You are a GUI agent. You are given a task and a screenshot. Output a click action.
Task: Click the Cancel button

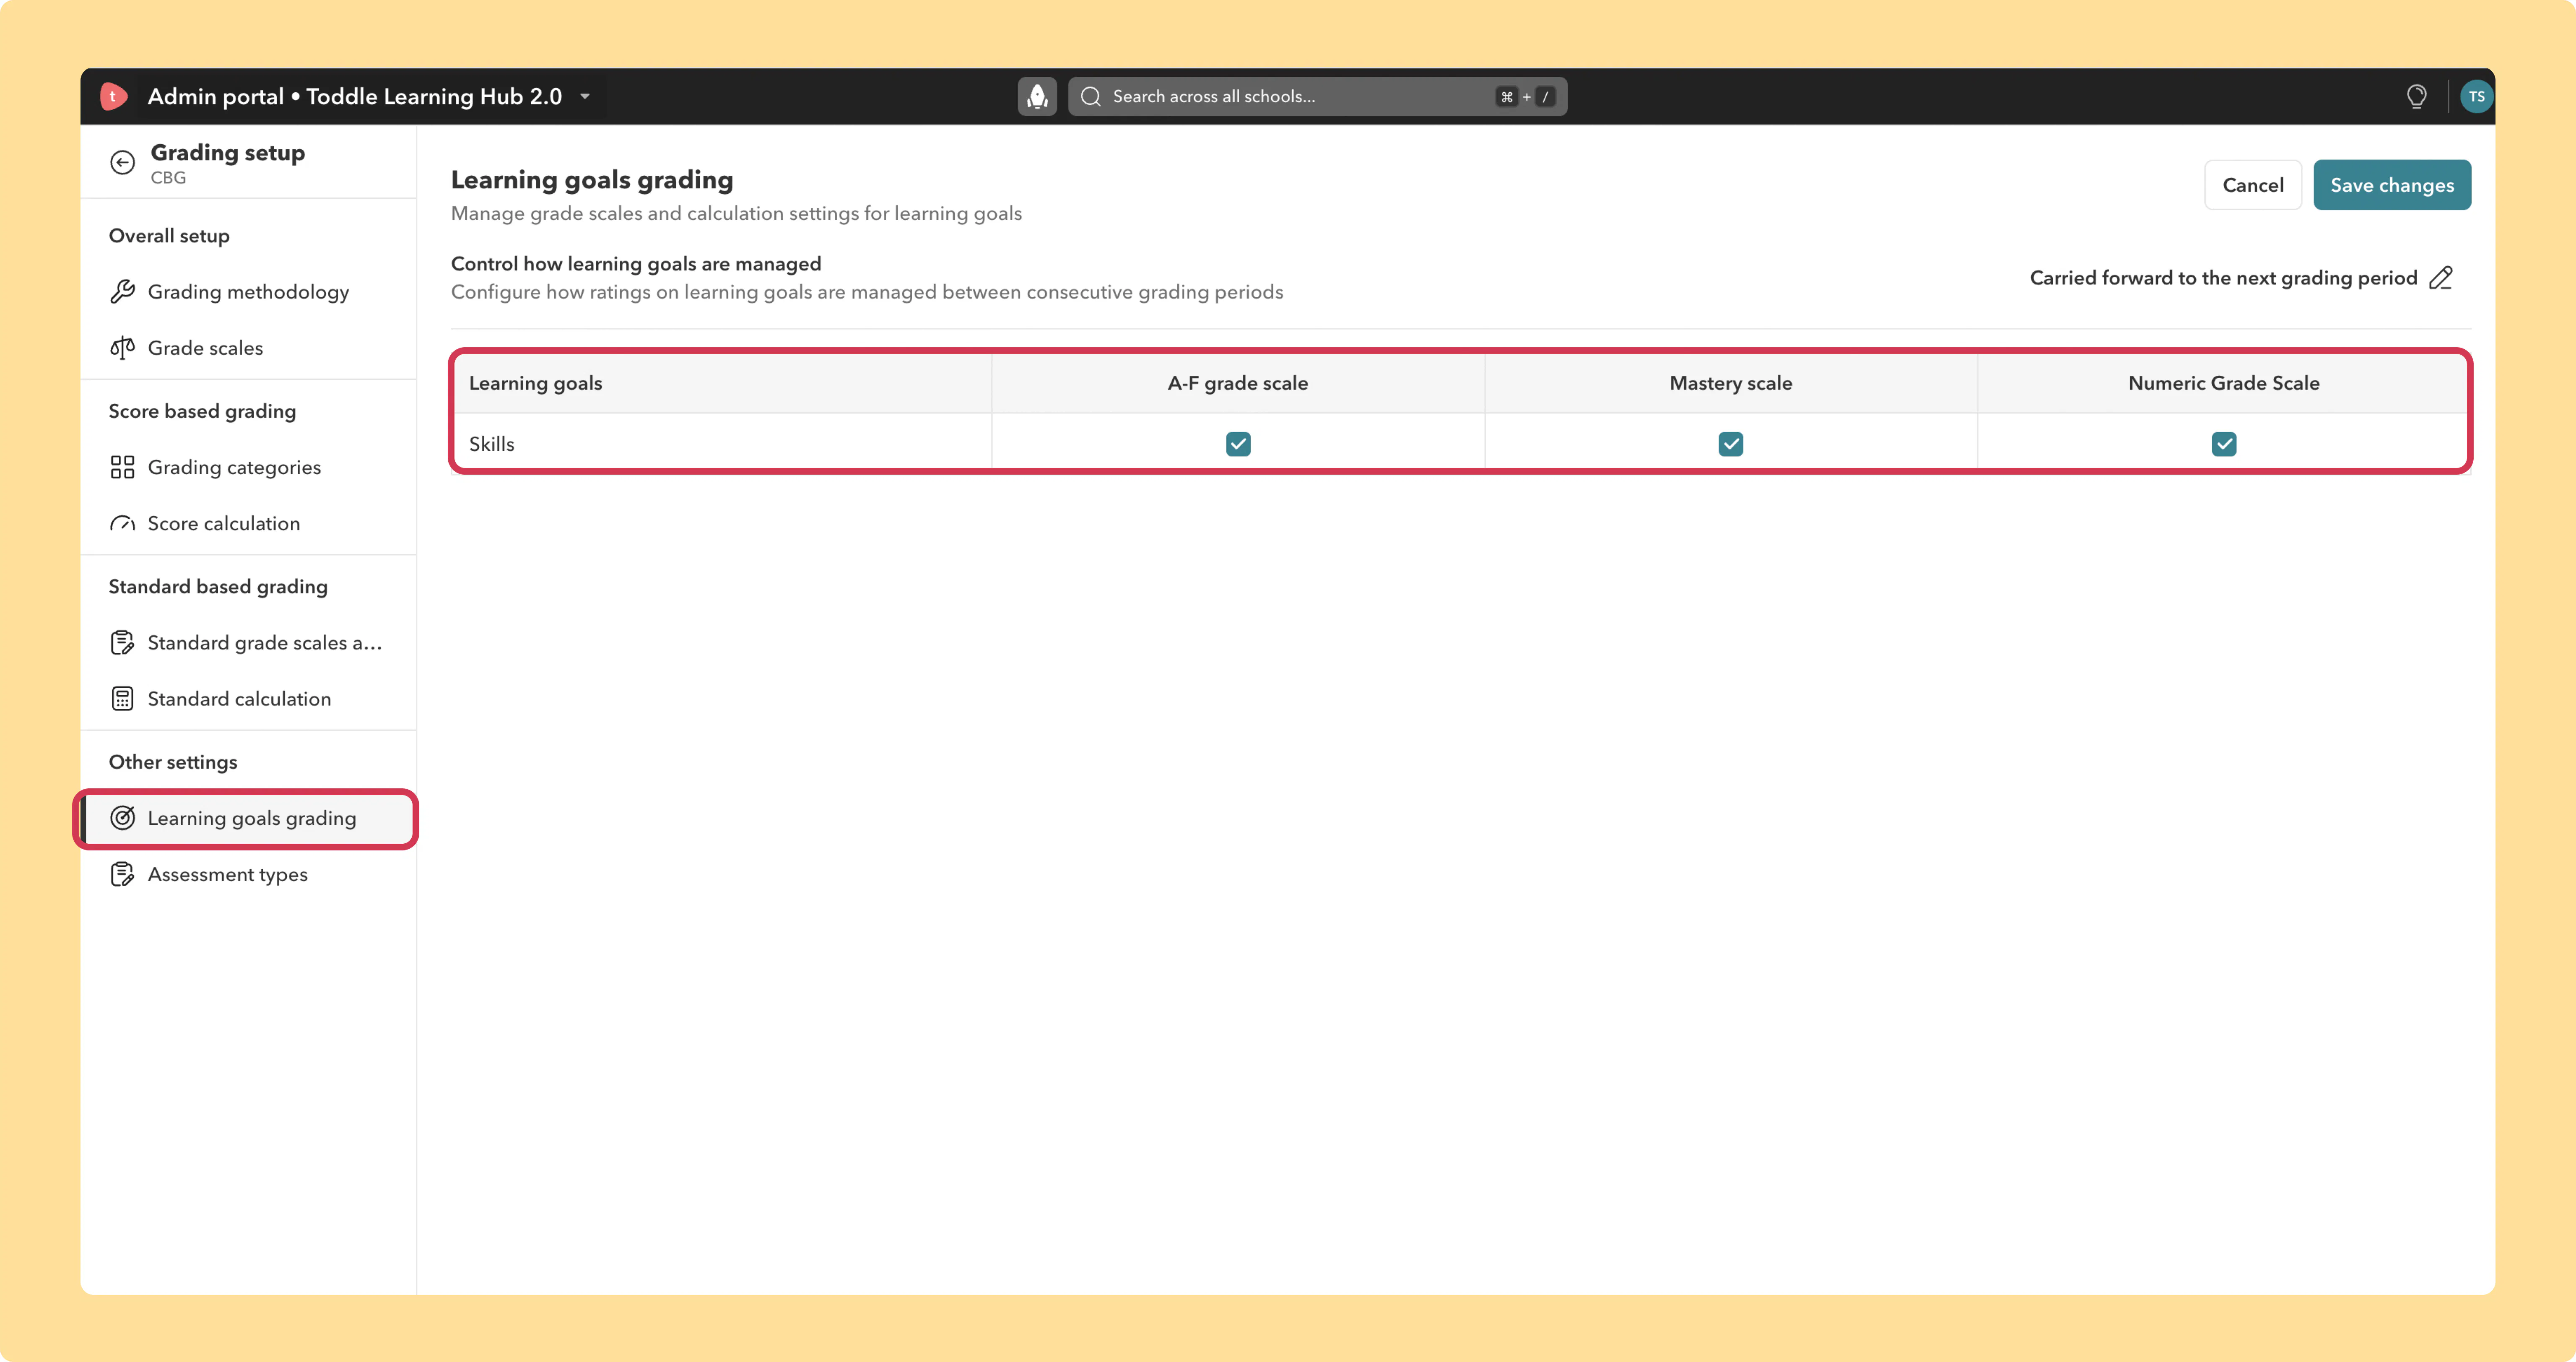(2253, 185)
